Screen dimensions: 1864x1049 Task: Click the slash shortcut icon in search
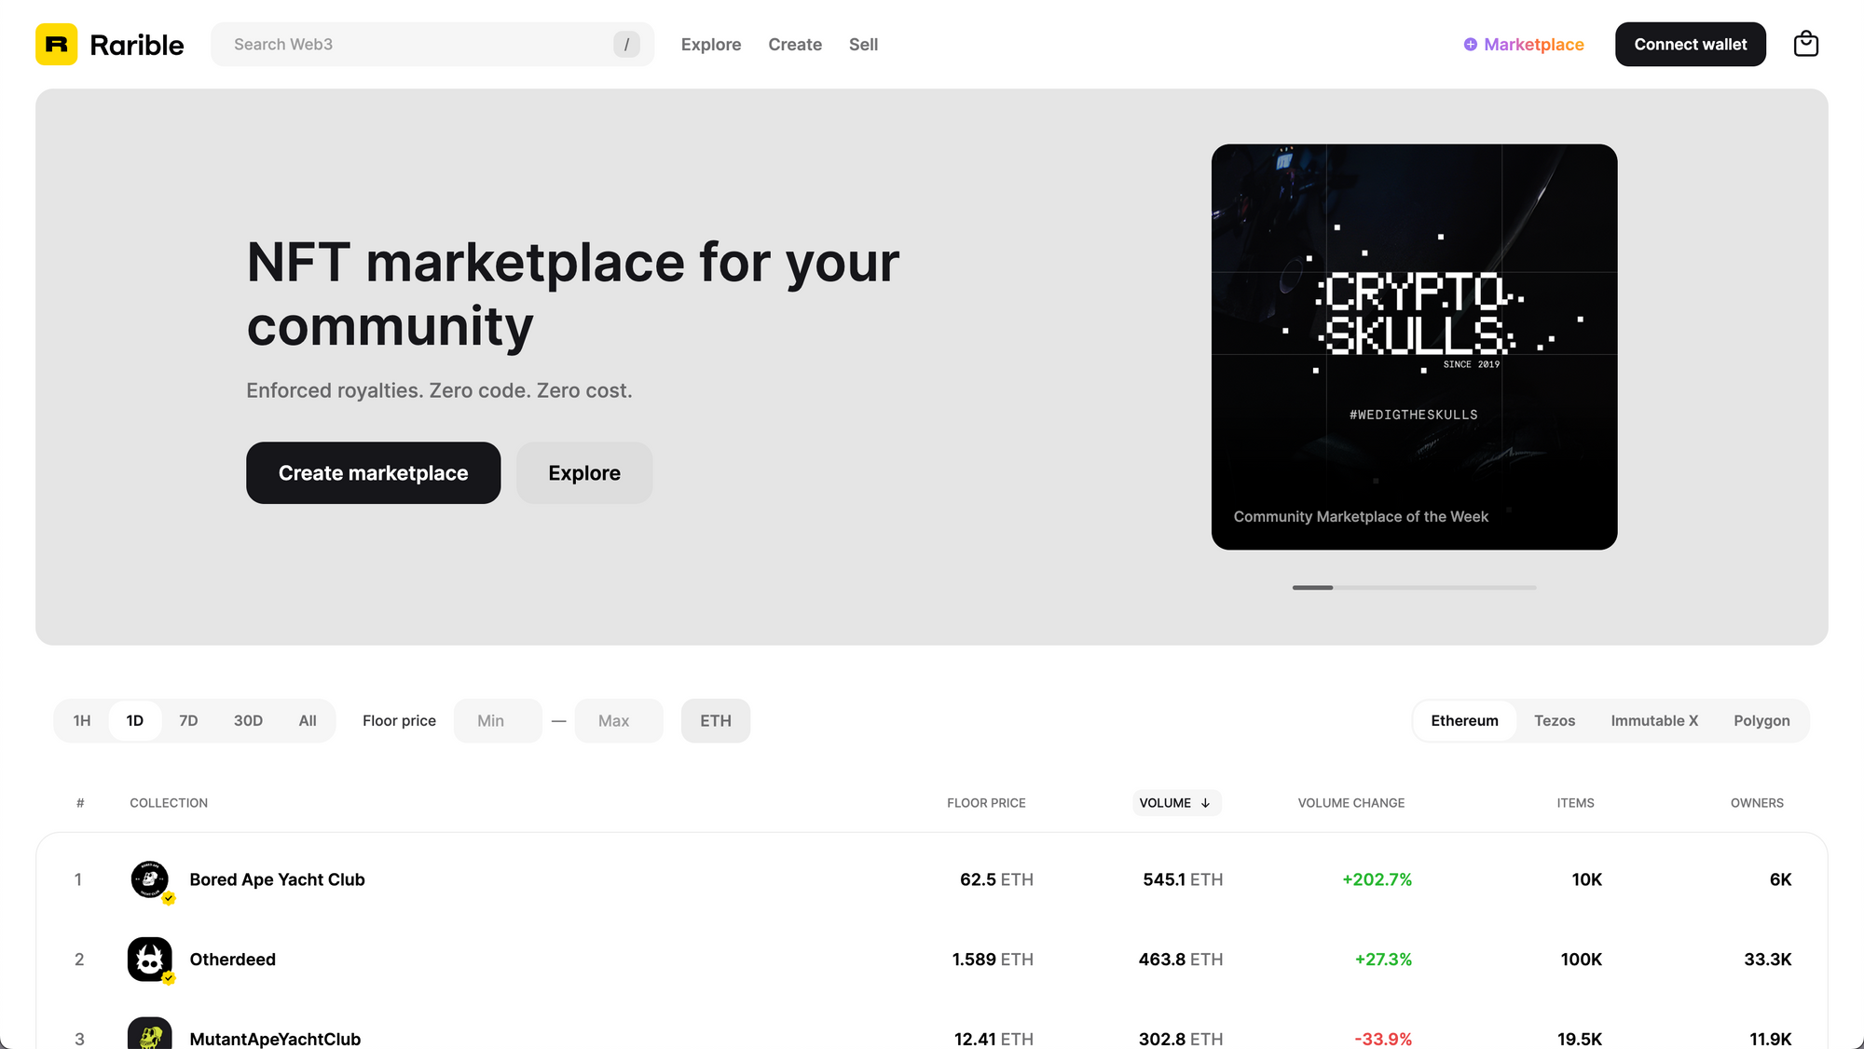coord(626,45)
